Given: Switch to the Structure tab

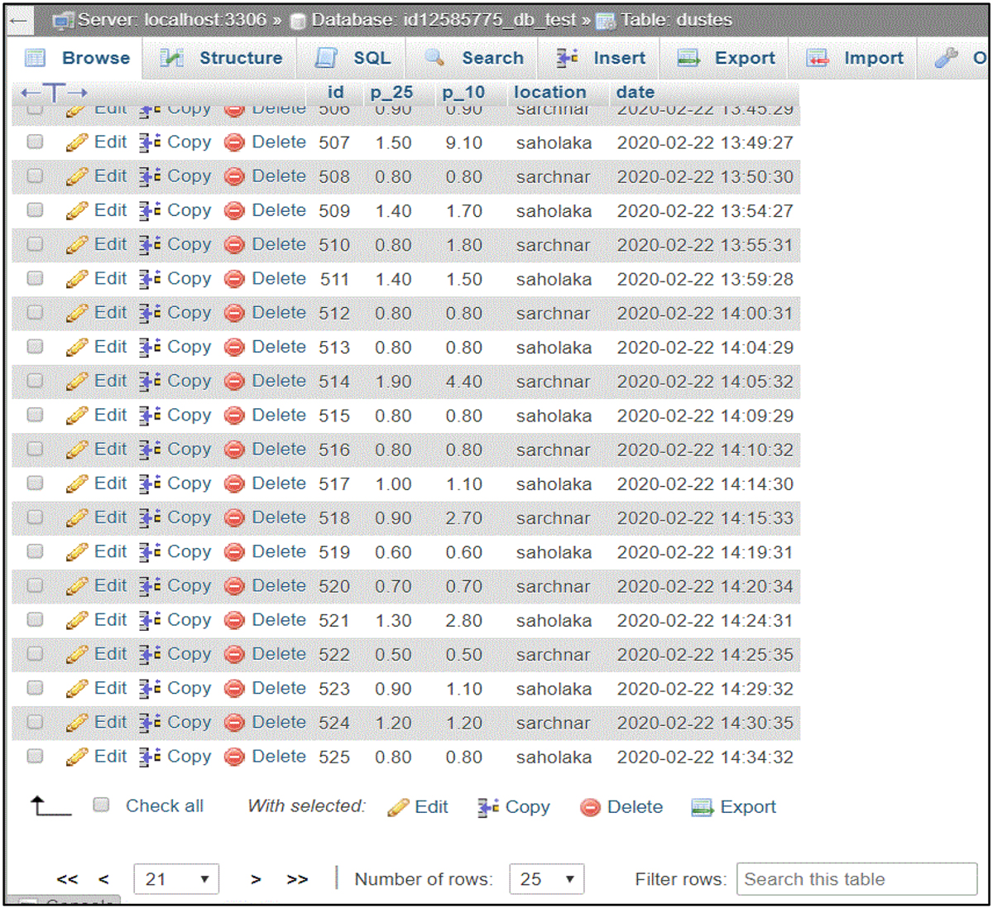Looking at the screenshot, I should pos(221,58).
